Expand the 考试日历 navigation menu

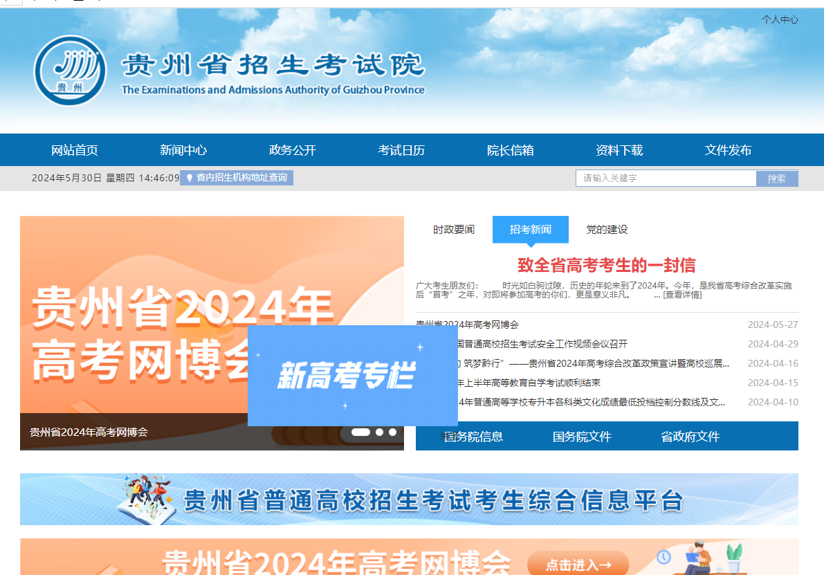click(401, 150)
